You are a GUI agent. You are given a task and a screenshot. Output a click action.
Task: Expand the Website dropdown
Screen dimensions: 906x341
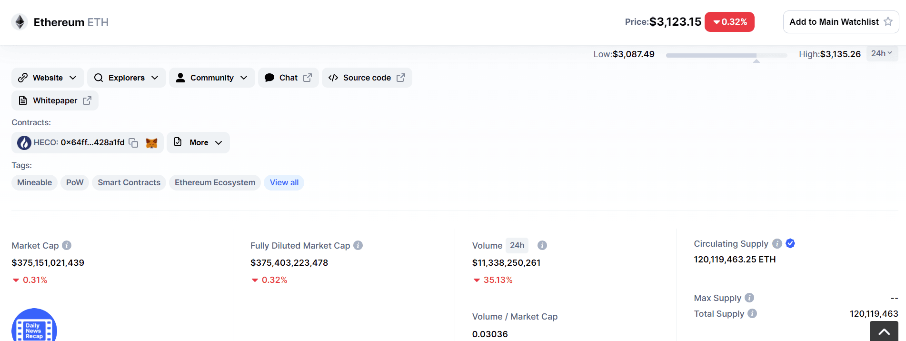coord(48,78)
